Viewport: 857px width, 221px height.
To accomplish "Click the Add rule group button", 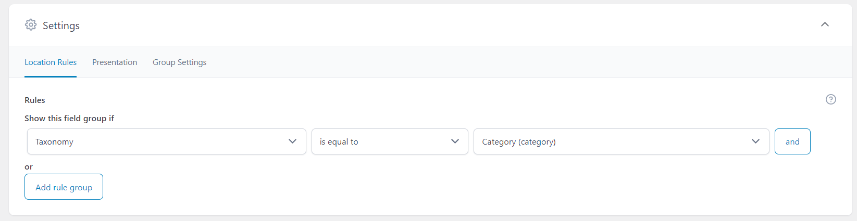I will (64, 187).
